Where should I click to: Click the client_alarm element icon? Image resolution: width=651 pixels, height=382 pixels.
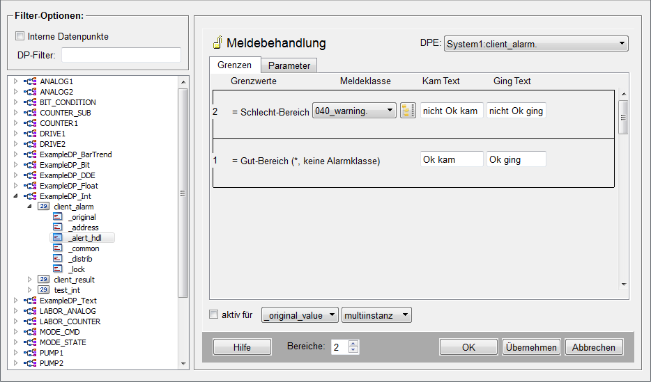click(43, 207)
